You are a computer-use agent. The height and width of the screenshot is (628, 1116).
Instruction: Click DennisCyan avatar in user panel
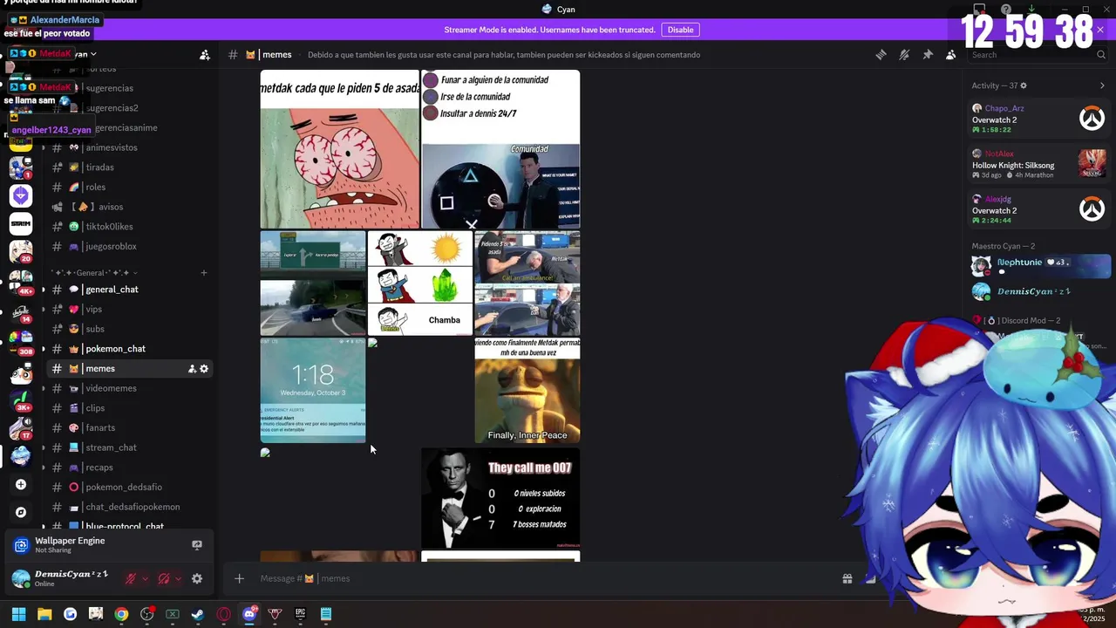20,578
